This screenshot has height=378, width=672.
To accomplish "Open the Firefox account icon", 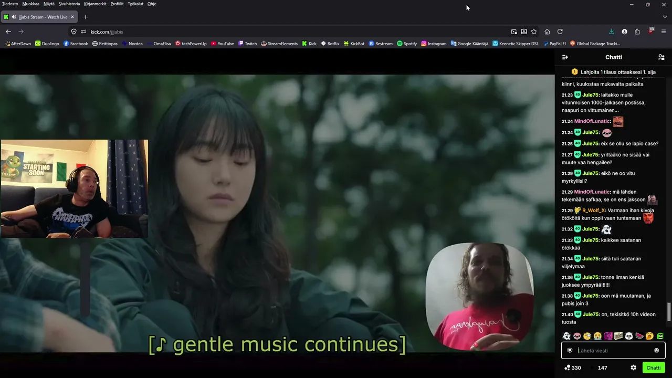I will click(x=624, y=31).
